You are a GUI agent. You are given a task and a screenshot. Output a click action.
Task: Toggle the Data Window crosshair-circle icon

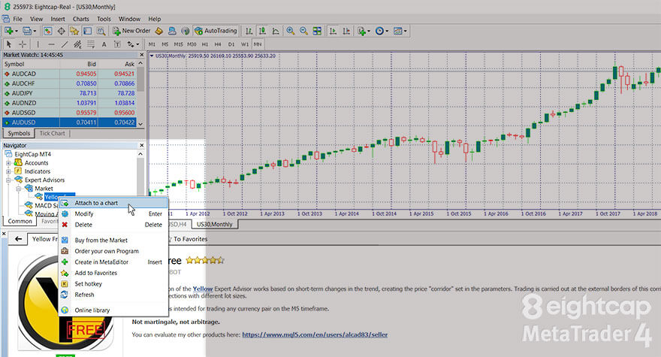point(61,31)
